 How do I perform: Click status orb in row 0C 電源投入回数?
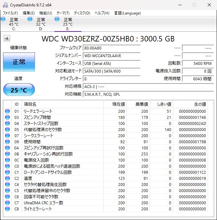(x=7, y=160)
